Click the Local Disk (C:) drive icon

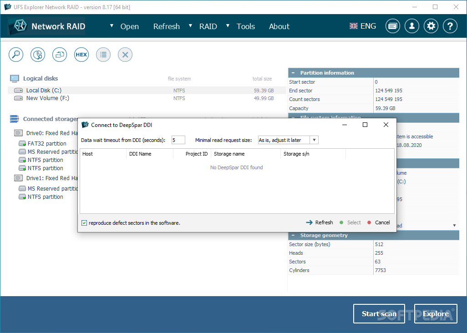(x=19, y=90)
